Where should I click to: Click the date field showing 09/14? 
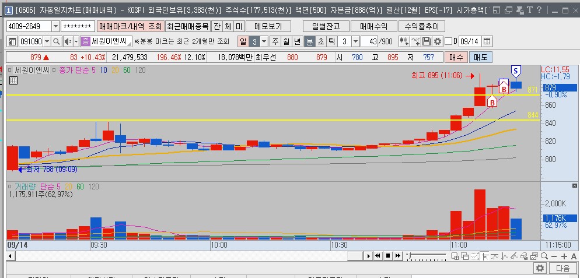[470, 41]
